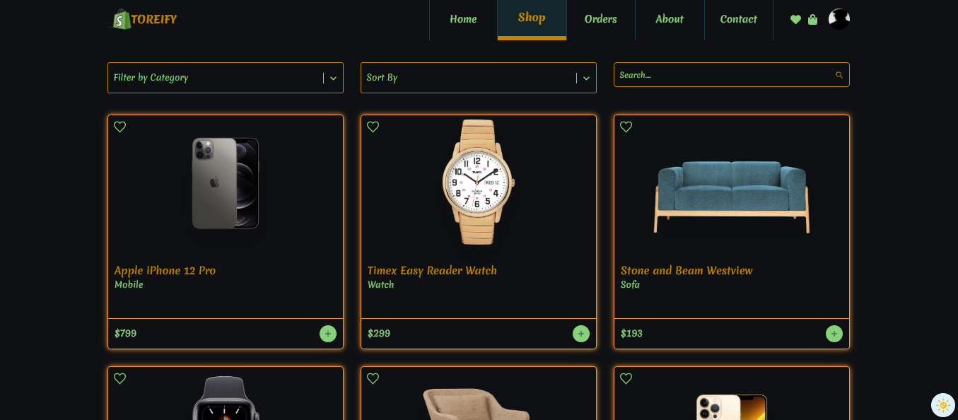Switch theme with the sun toggle button
This screenshot has height=420, width=958.
point(943,405)
